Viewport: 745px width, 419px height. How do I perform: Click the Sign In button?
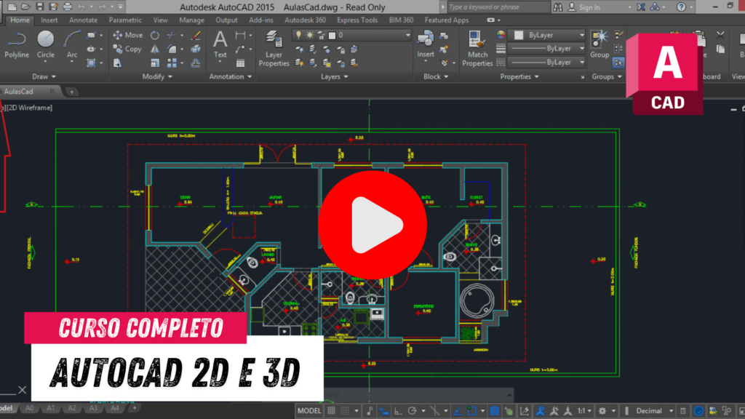[x=589, y=7]
